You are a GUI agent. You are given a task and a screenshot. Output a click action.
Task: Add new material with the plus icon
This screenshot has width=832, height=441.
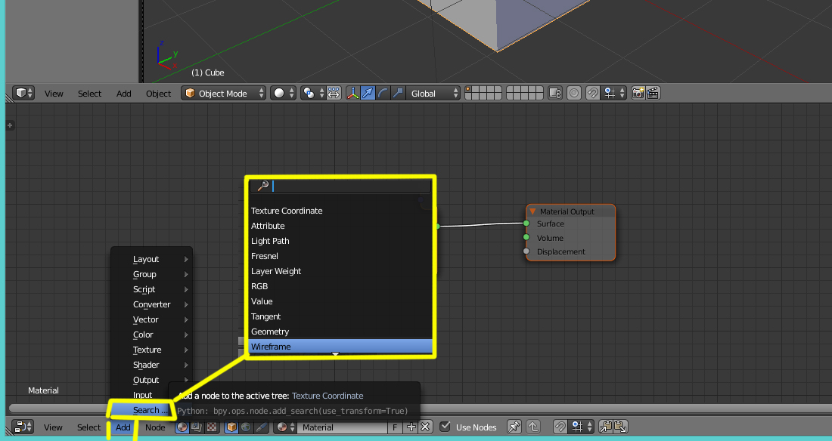pos(411,427)
